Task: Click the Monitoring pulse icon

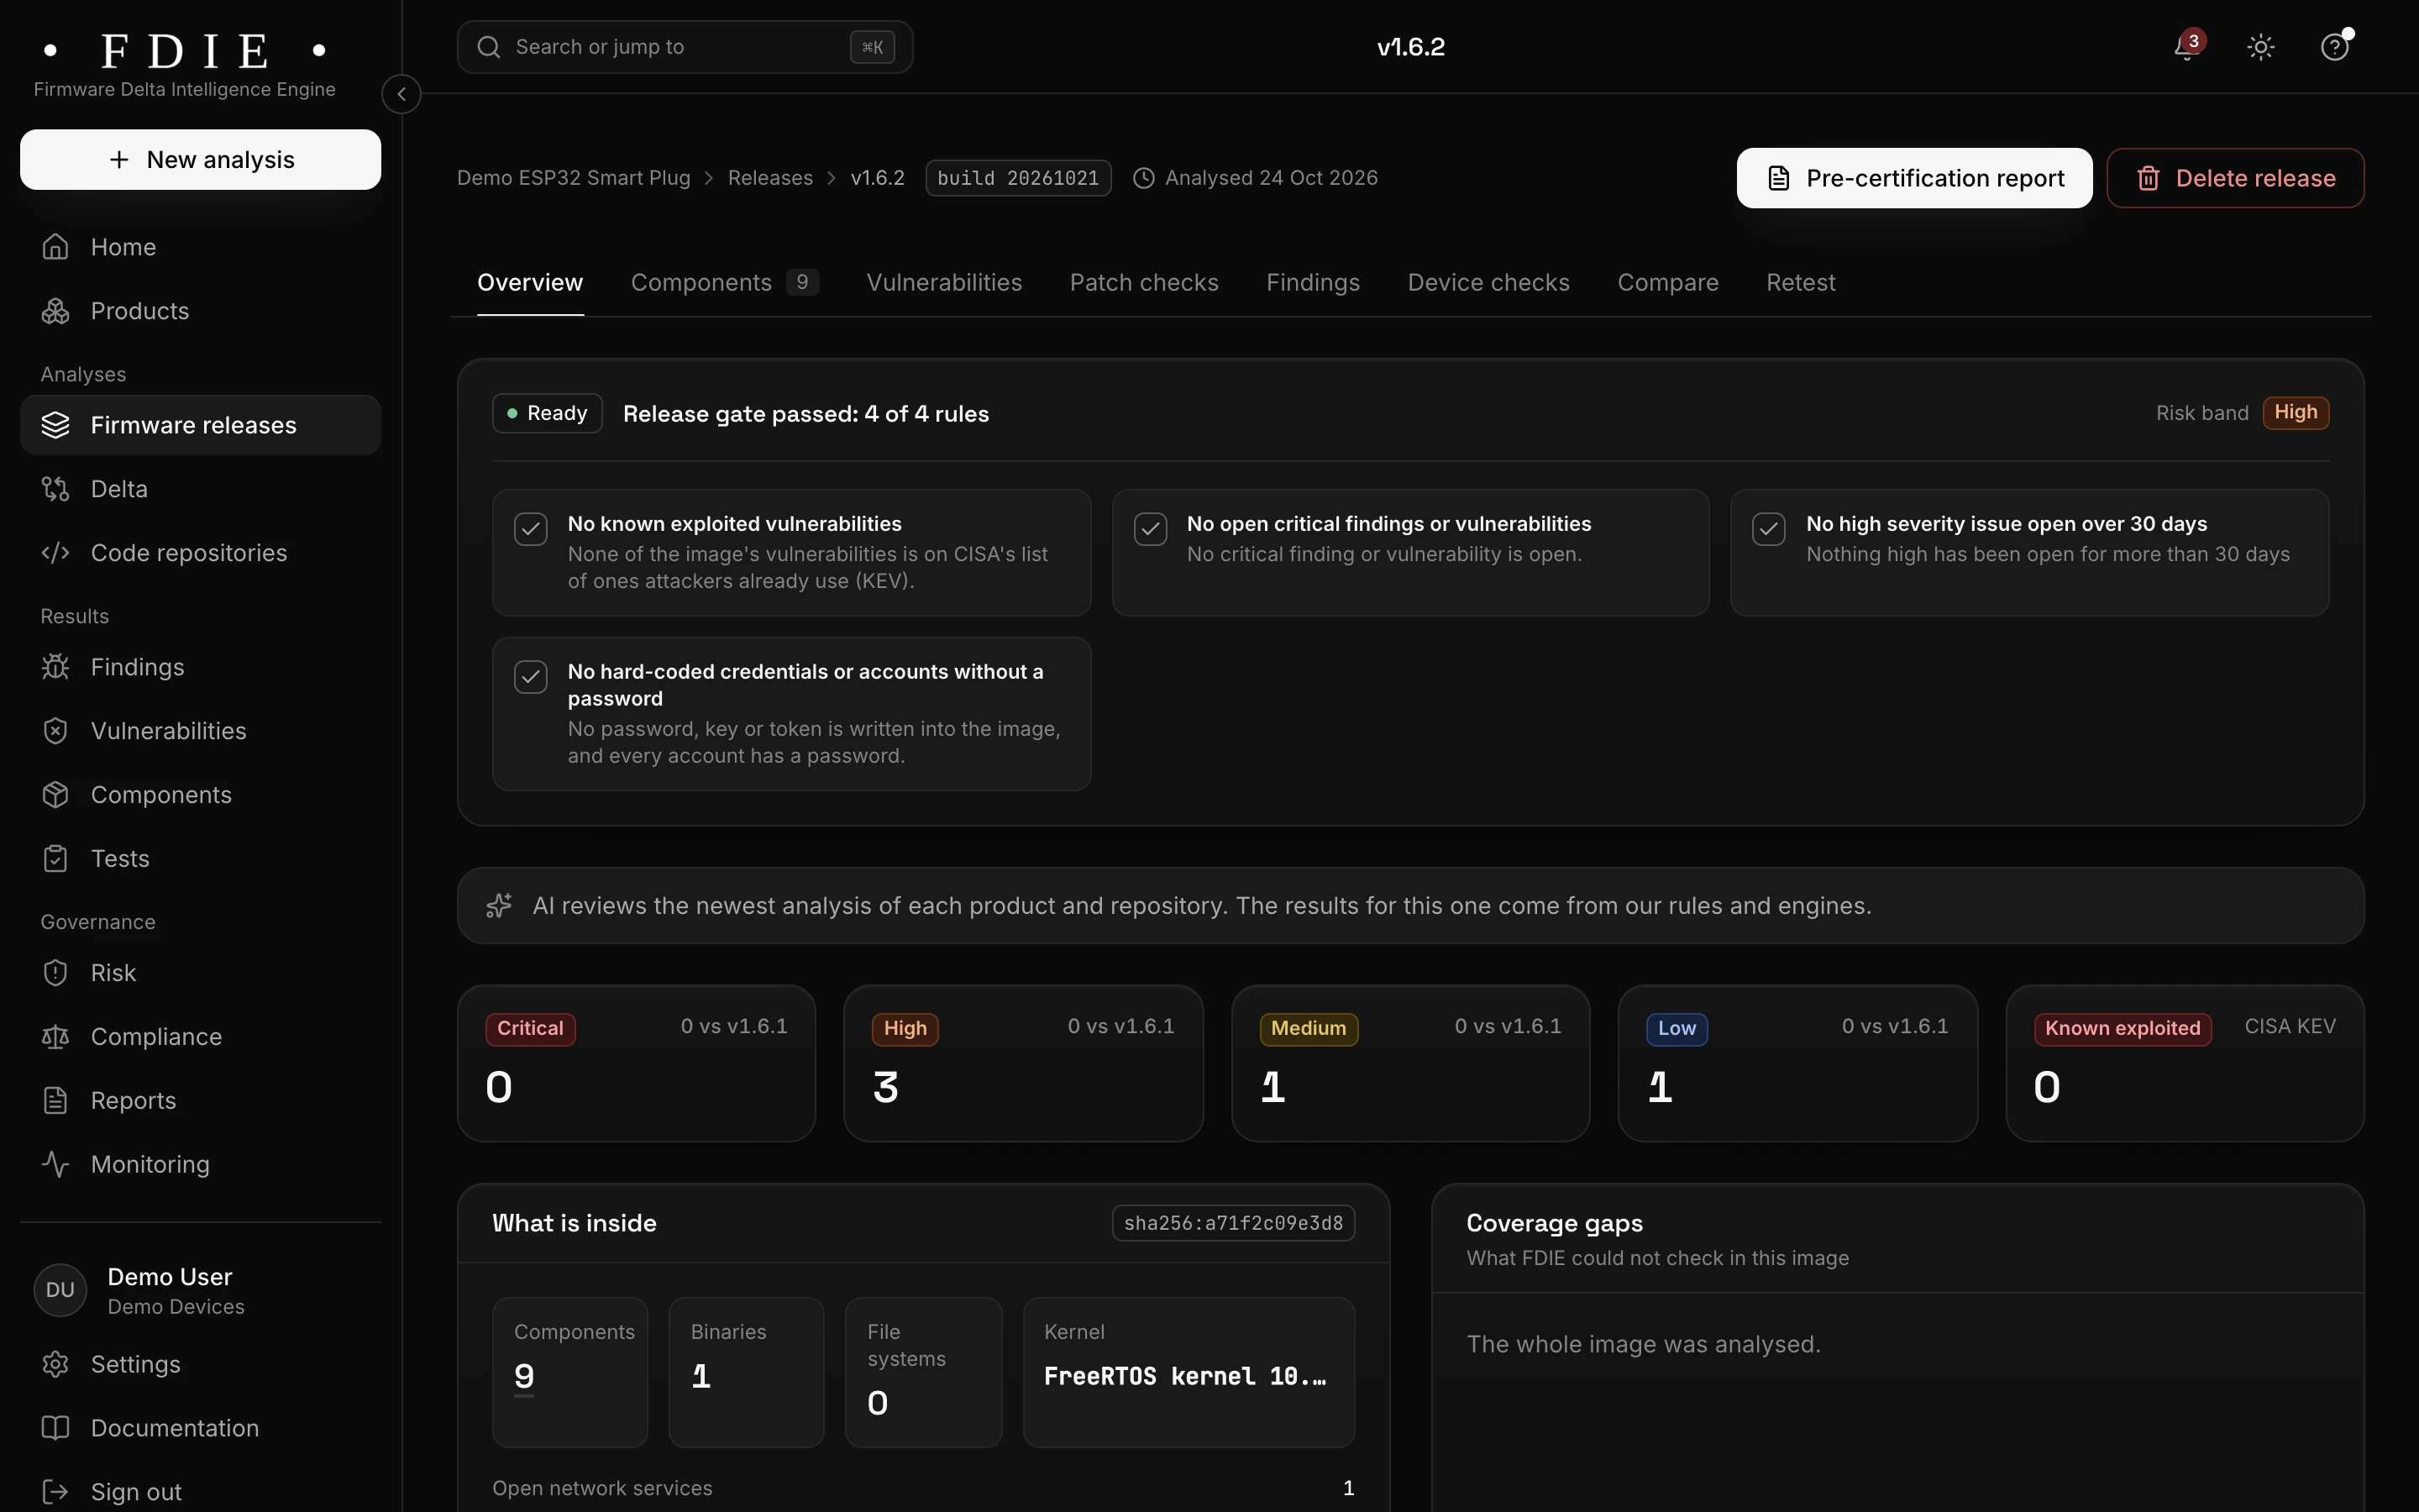Action: coord(56,1164)
